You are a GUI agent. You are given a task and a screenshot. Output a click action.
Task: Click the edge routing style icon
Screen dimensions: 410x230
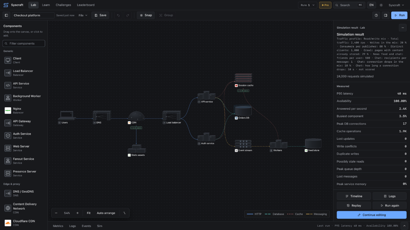tap(124, 213)
